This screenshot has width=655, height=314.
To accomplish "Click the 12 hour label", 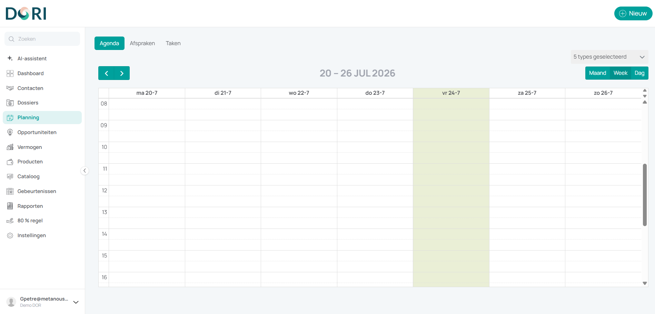I will click(105, 191).
